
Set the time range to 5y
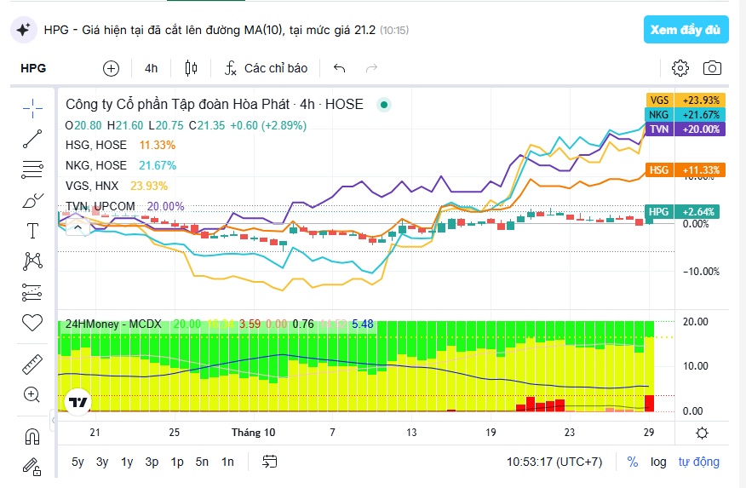pos(77,462)
